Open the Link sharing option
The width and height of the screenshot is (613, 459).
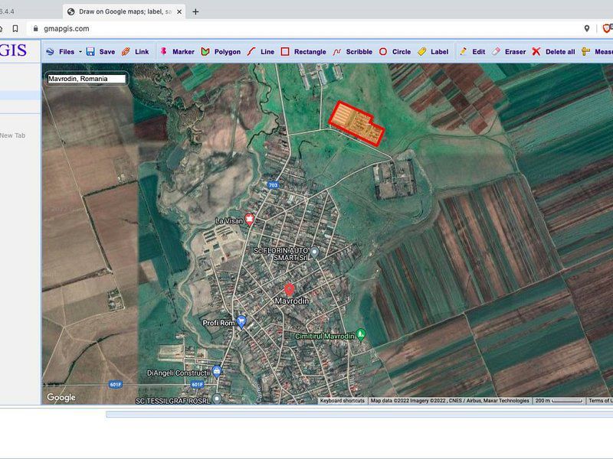137,51
